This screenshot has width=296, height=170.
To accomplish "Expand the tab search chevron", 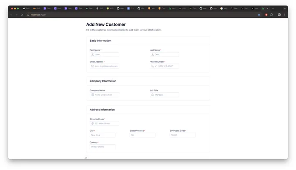I will click(285, 9).
